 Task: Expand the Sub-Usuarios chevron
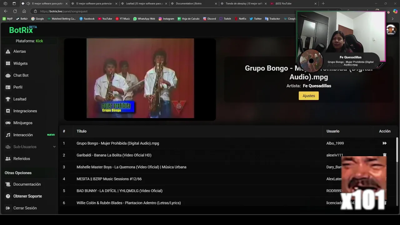54,147
